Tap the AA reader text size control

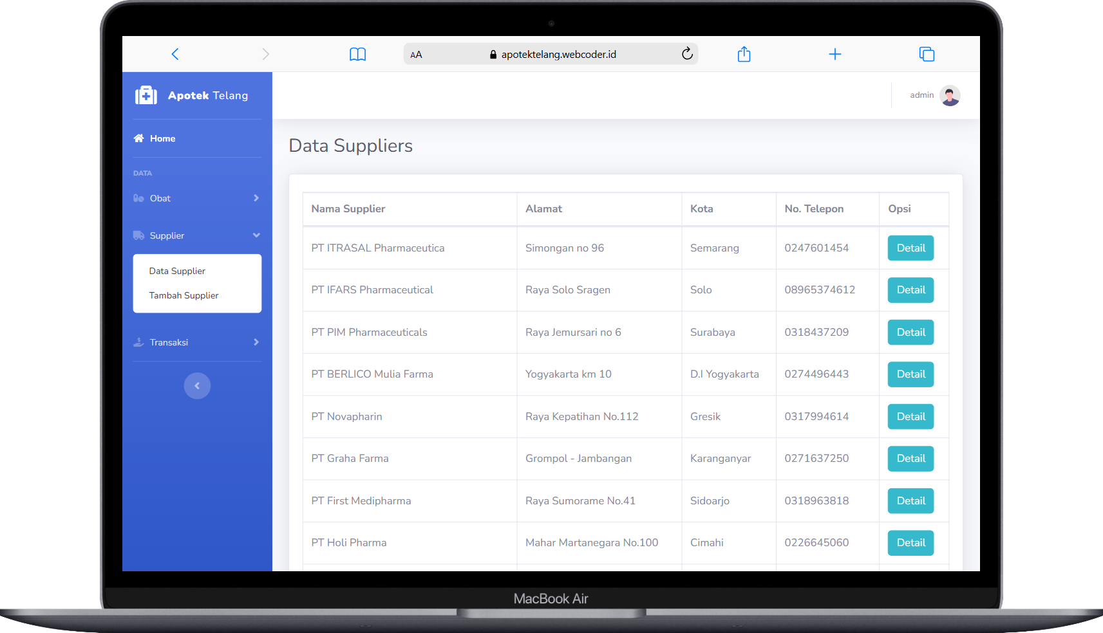416,55
